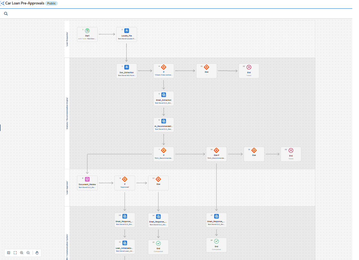Expand the collapsed left side panel handle
This screenshot has height=260, width=359.
point(0,128)
